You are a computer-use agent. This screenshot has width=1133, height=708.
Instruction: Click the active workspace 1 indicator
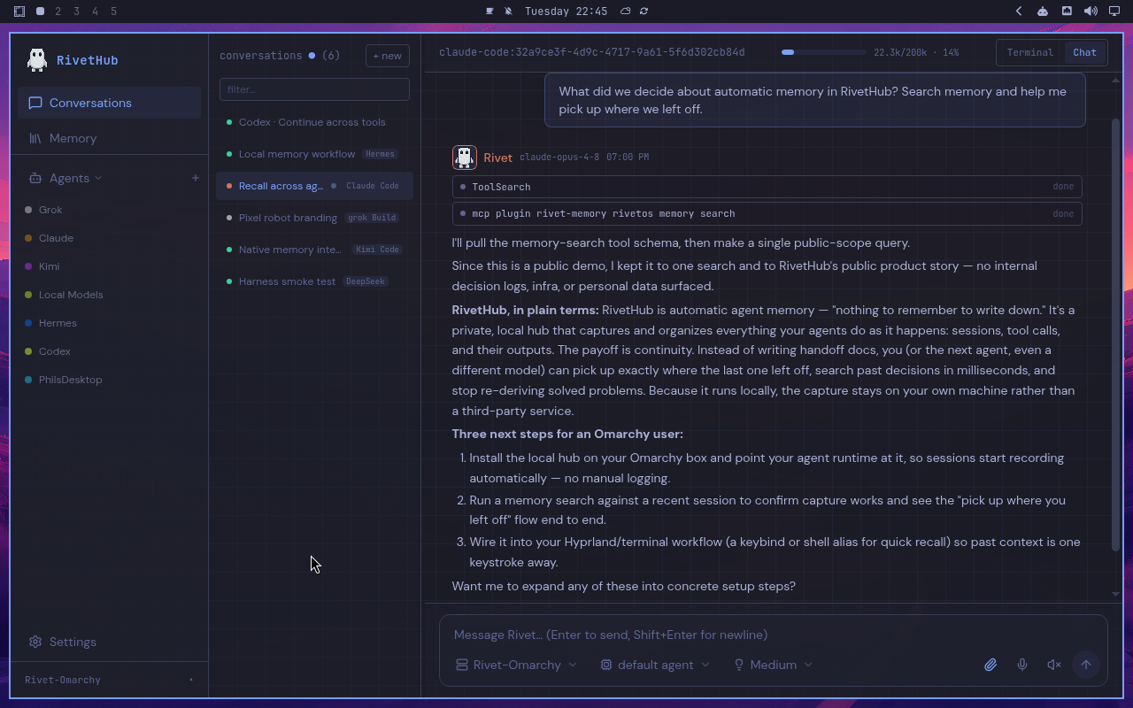pos(40,12)
